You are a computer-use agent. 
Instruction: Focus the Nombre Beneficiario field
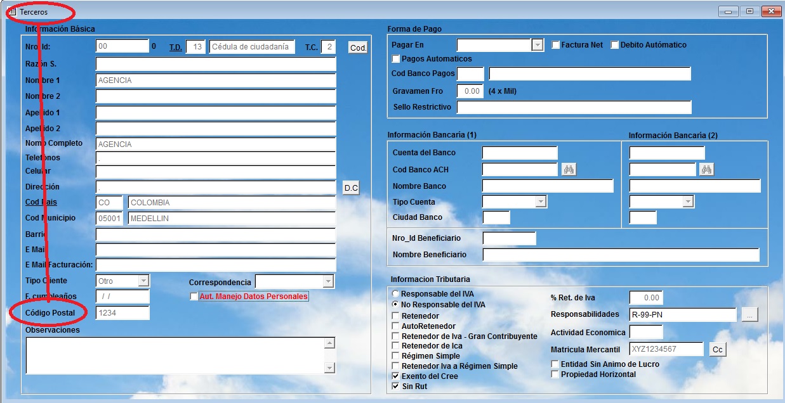[x=621, y=255]
